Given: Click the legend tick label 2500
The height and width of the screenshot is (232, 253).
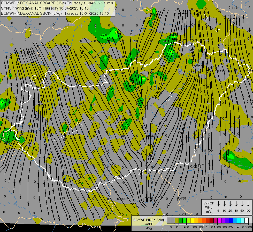Looking at the screenshot, I should 233,227.
